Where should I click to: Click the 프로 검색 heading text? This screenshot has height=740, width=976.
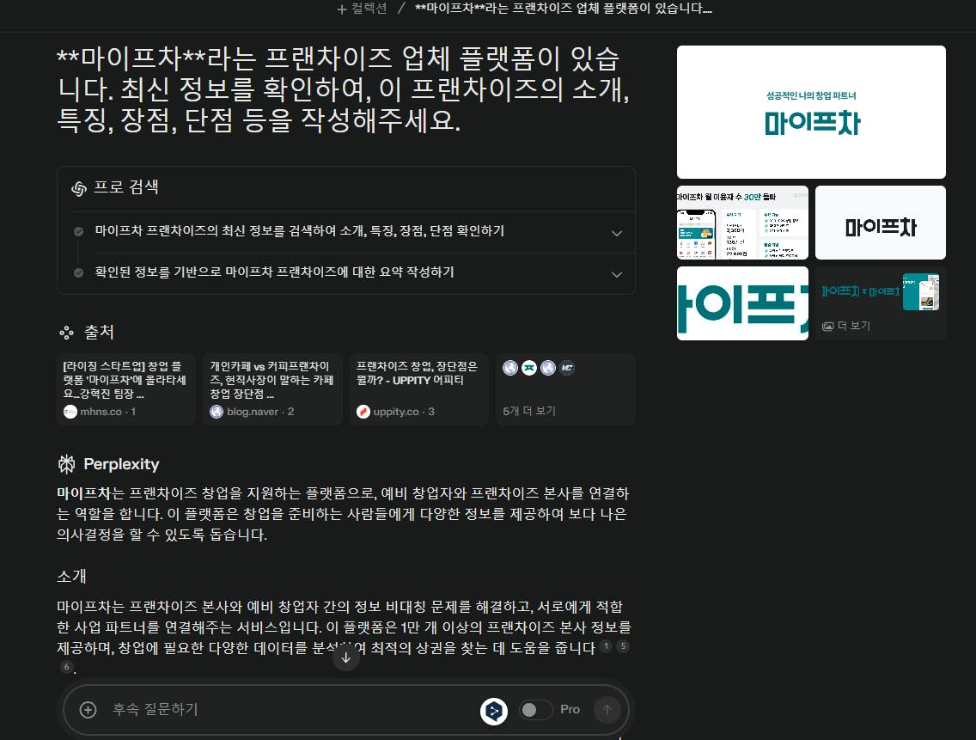[126, 187]
